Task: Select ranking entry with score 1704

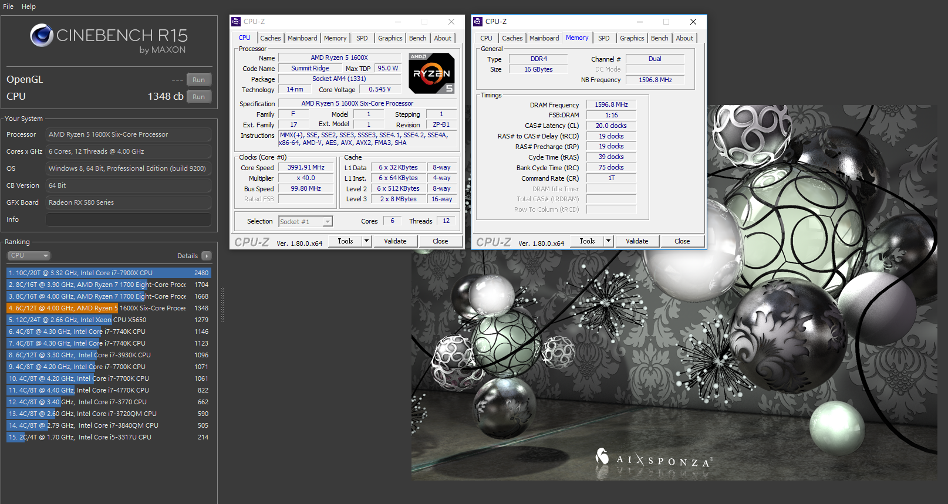Action: click(x=109, y=285)
